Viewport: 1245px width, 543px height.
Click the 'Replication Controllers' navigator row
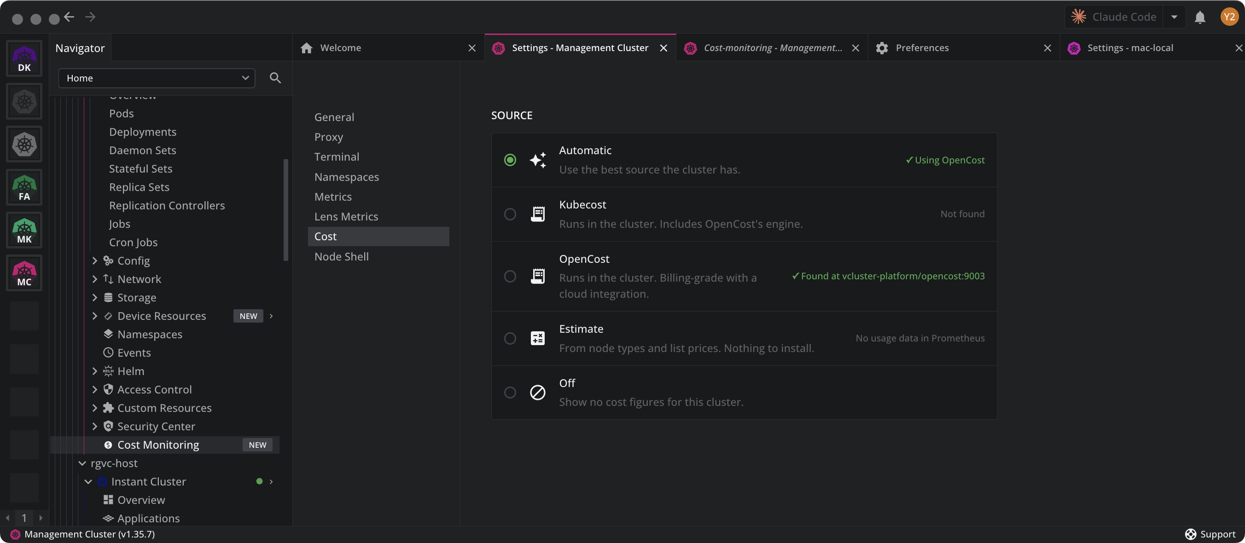165,205
